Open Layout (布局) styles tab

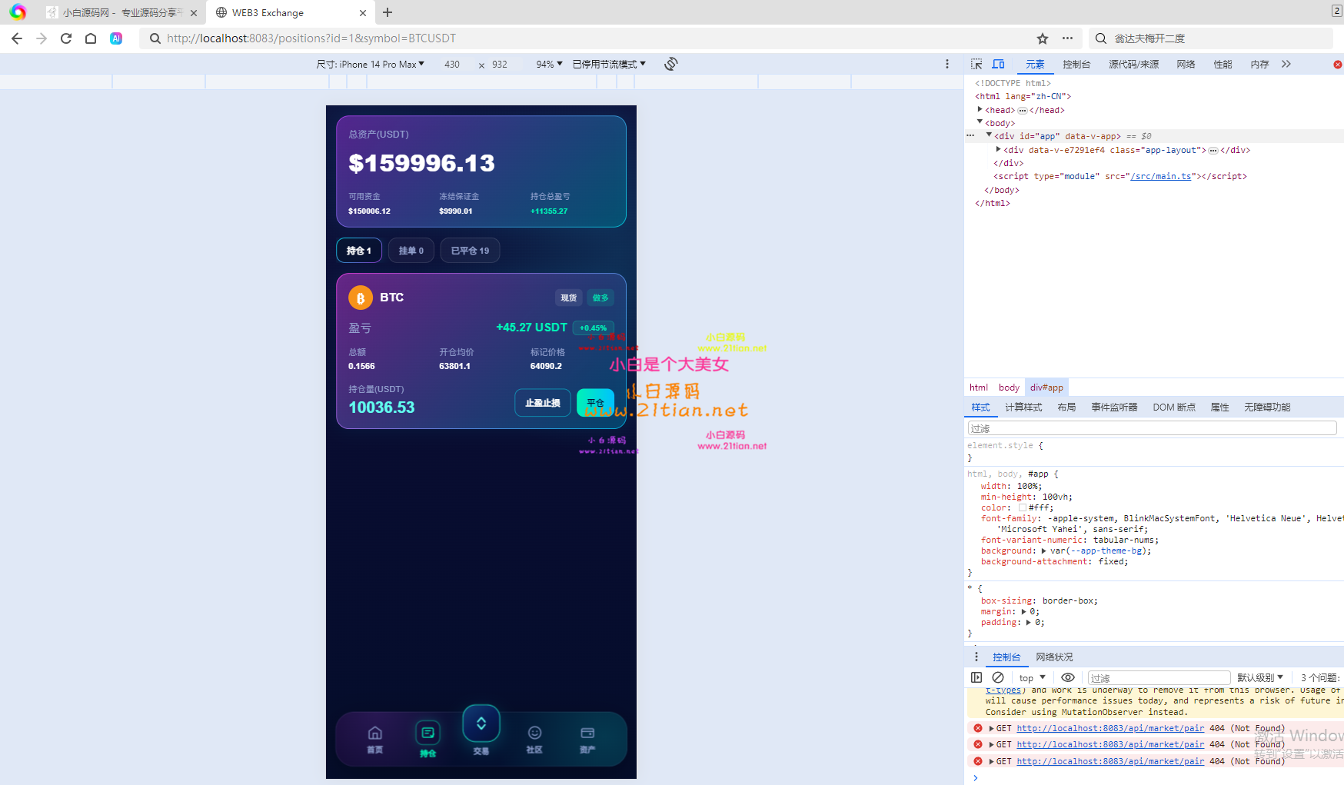point(1066,407)
